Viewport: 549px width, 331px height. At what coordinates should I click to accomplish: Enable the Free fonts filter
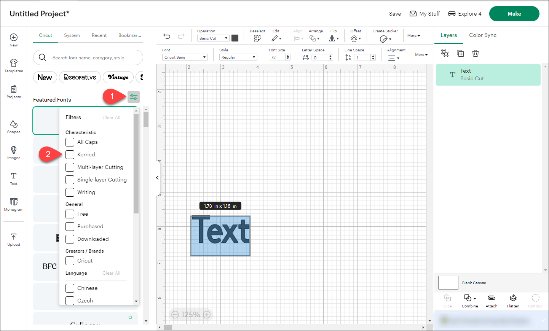[x=70, y=214]
